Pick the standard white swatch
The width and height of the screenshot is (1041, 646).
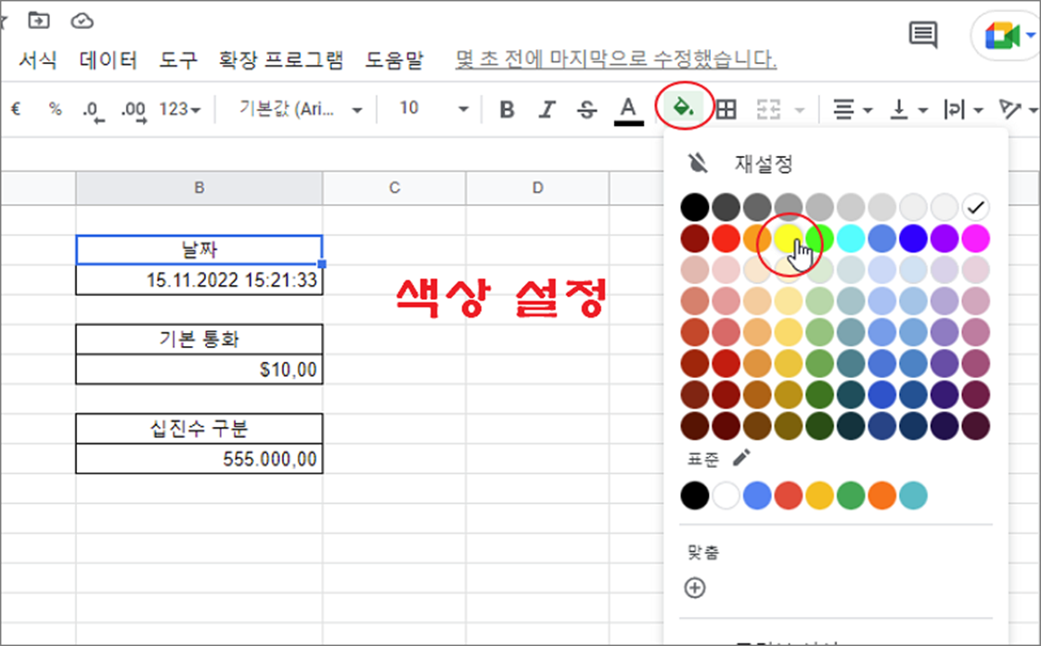[726, 496]
